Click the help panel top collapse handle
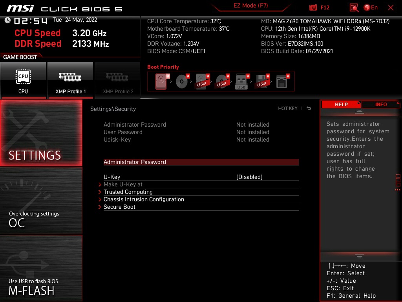 360,112
